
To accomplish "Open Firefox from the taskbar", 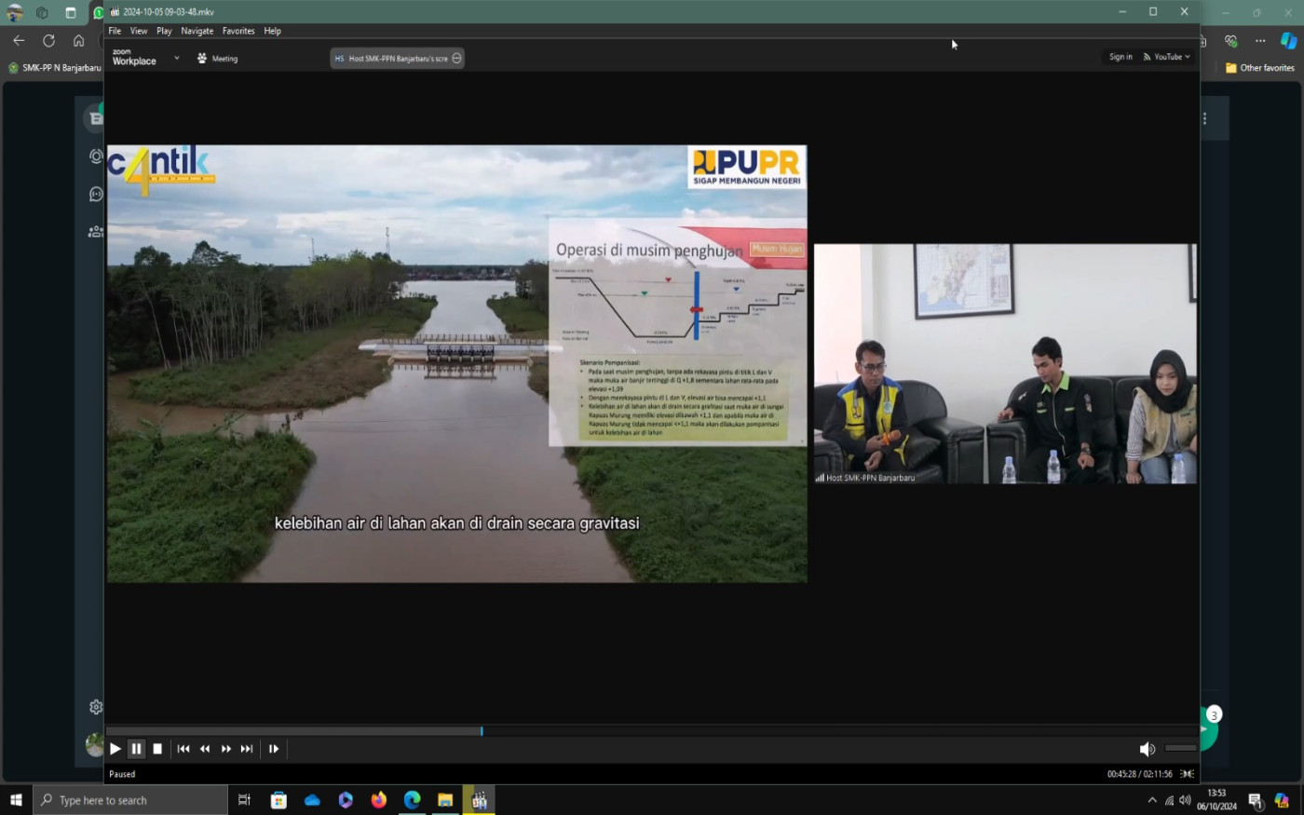I will [379, 800].
